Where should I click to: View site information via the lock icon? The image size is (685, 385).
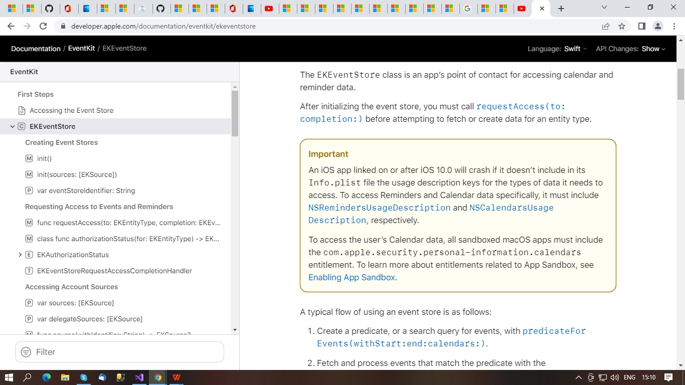pyautogui.click(x=63, y=26)
